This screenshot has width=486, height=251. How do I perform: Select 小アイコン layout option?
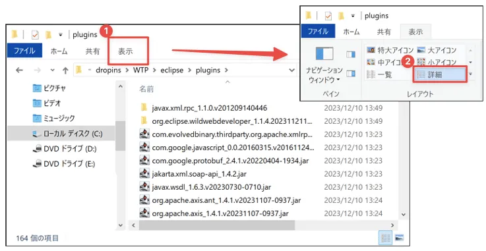(437, 62)
